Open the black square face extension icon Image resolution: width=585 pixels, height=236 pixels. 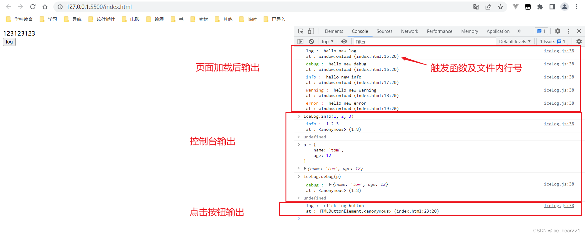click(528, 7)
